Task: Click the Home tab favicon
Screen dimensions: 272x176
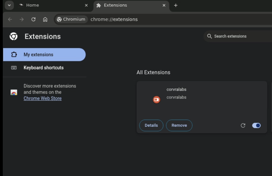Action: point(21,5)
